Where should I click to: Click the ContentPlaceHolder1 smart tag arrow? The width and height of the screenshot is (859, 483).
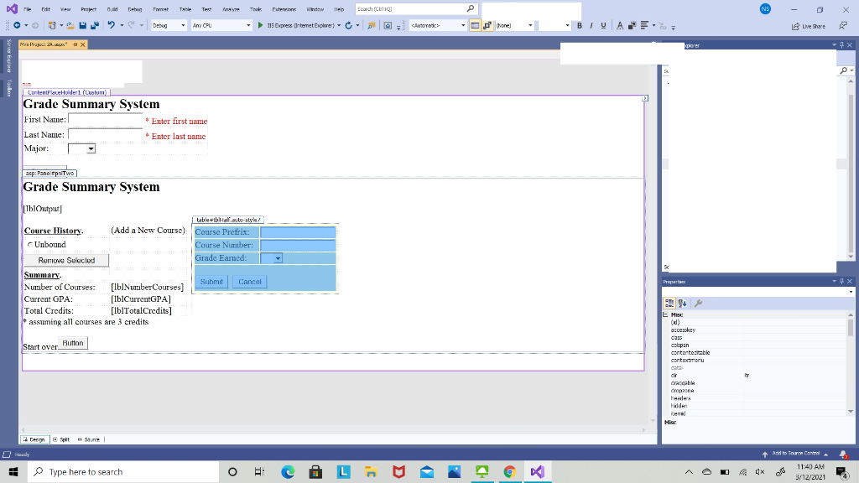[645, 98]
